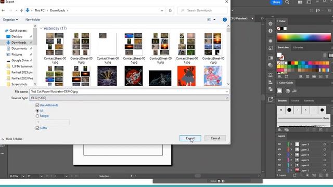Screen dimensions: 333x187
Task: Hide Layer 4 with its eye icon
Action: (x=279, y=155)
